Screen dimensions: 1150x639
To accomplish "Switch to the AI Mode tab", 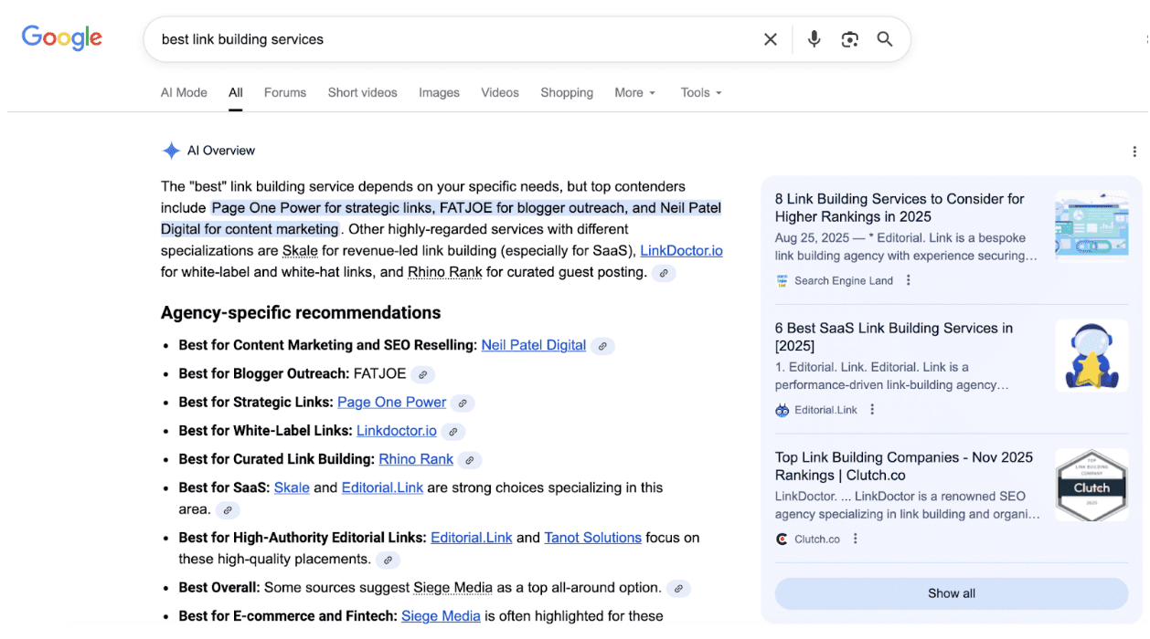I will (184, 93).
